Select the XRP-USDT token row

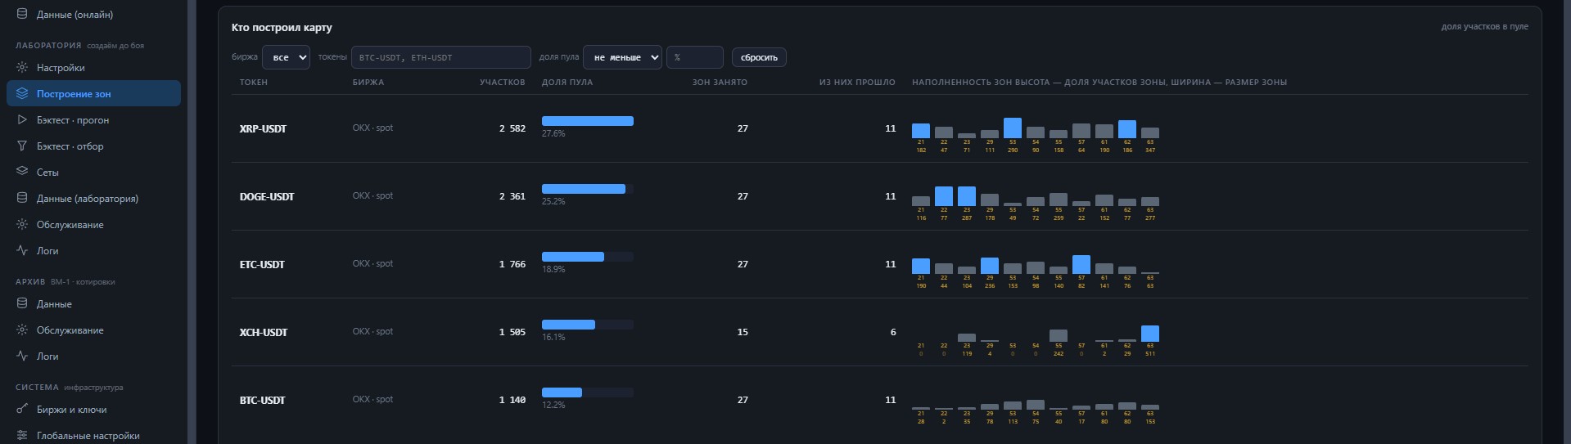(879, 128)
